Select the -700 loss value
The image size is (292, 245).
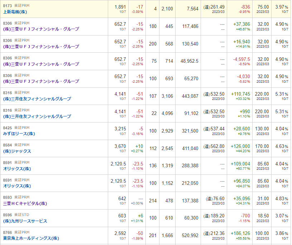(245, 216)
